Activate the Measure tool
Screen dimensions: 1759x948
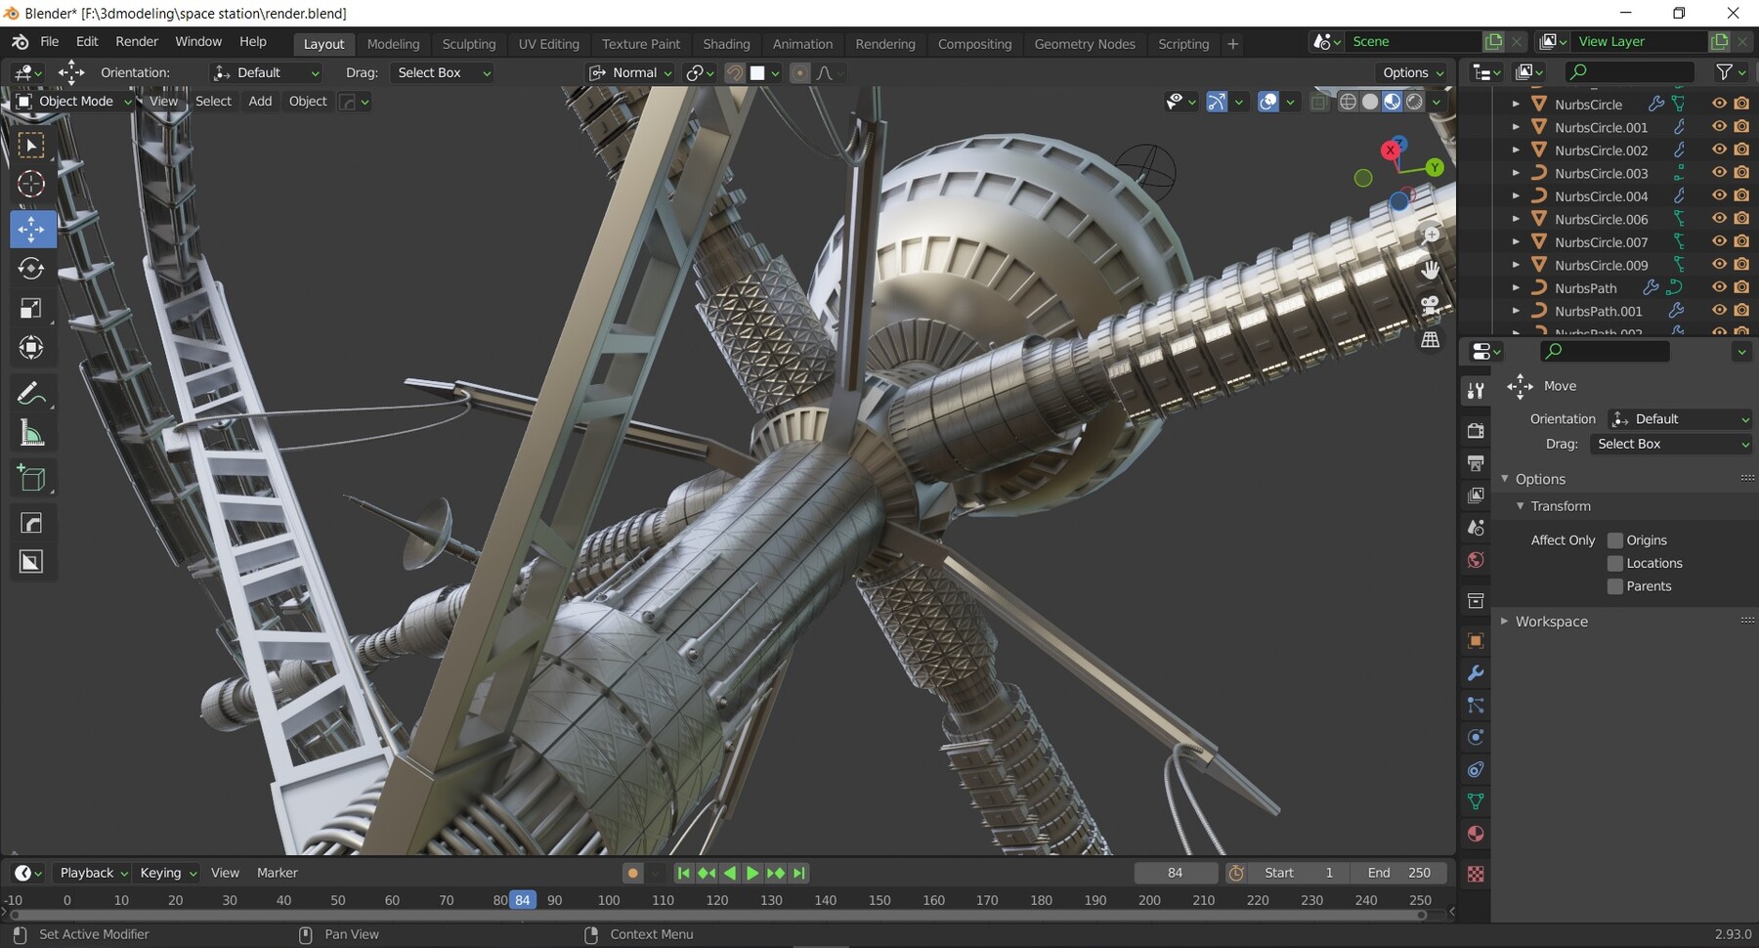click(x=31, y=434)
